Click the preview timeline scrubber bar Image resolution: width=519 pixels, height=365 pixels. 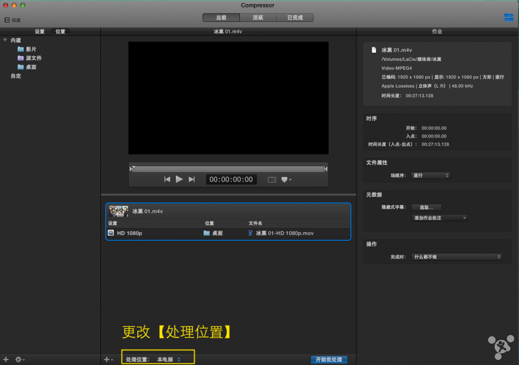click(x=228, y=169)
